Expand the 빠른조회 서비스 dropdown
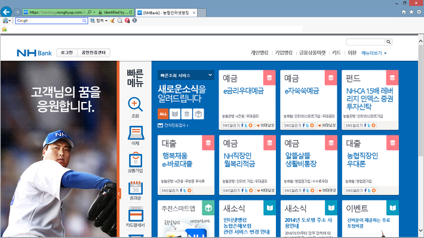Viewport: 424px width, 238px height. (x=186, y=75)
